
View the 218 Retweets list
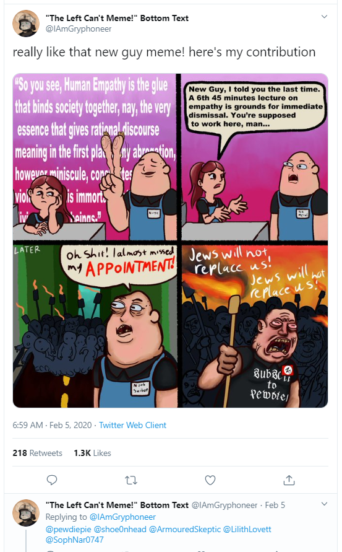tap(37, 453)
